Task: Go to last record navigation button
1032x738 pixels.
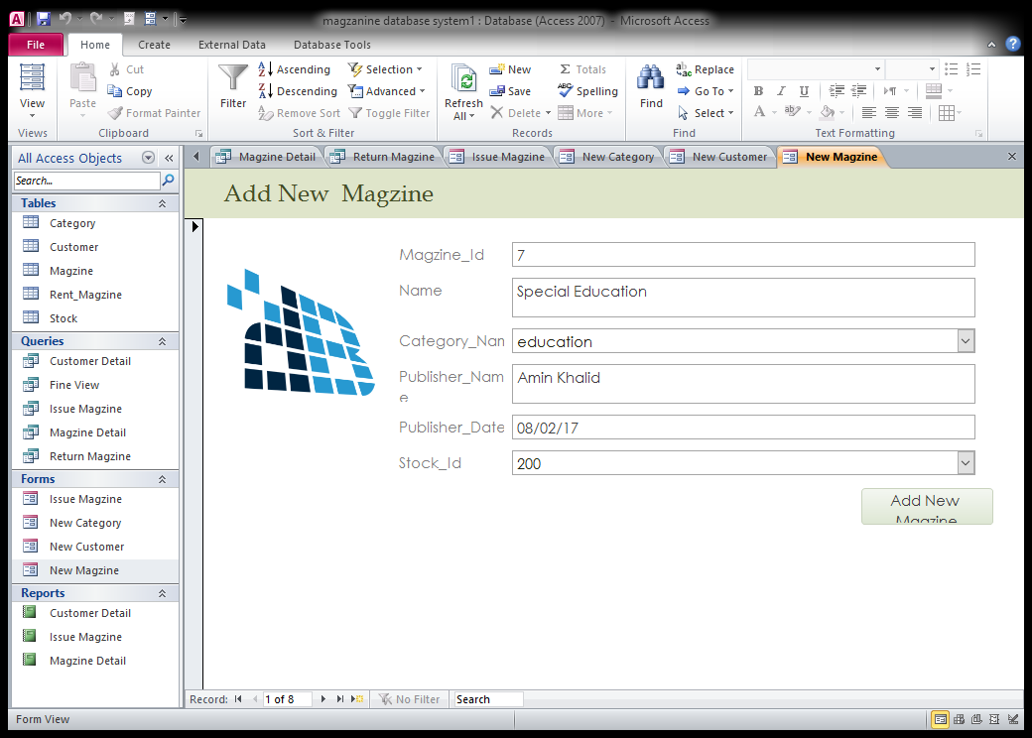Action: tap(340, 699)
